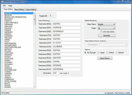This screenshot has height=95, width=132.
Task: Select CÔTE D'IVOIRE in the team list
Action: point(19,81)
